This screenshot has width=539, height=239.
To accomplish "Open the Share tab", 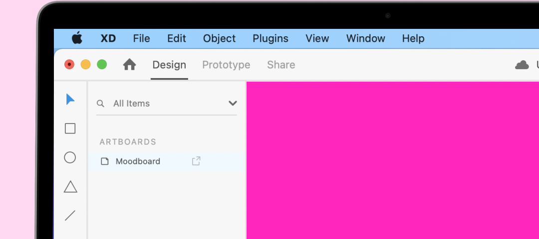I will pos(281,65).
